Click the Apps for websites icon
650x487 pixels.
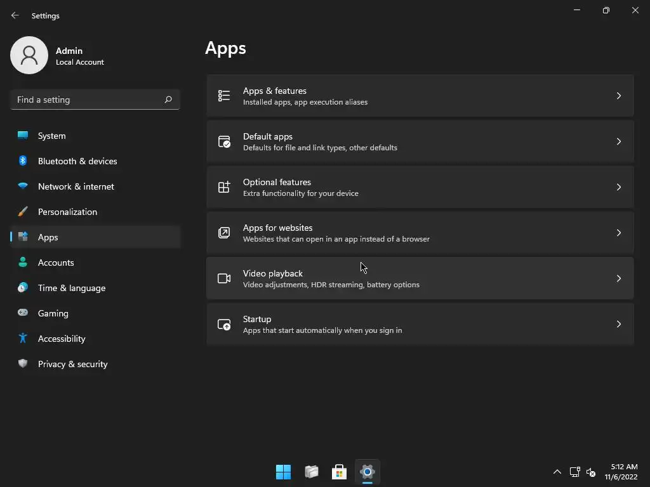point(224,233)
